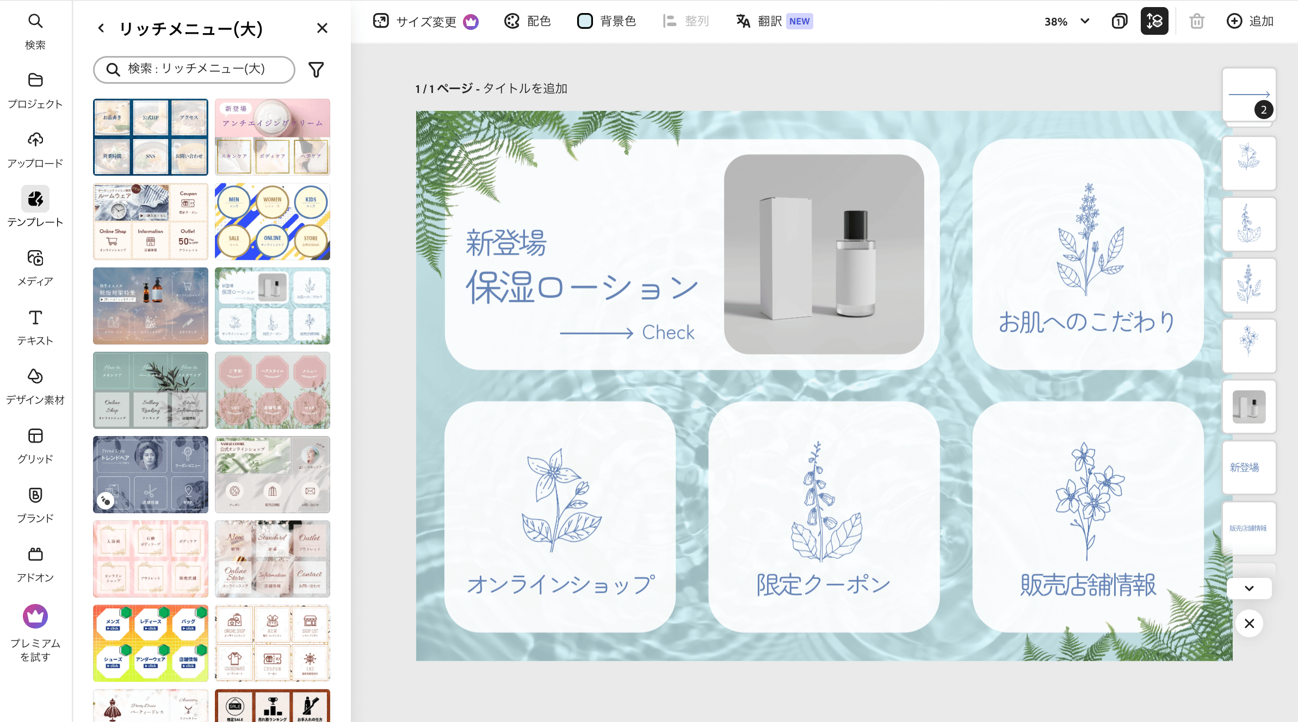The width and height of the screenshot is (1298, 722).
Task: Toggle the page count icon beside zoom
Action: coord(1119,21)
